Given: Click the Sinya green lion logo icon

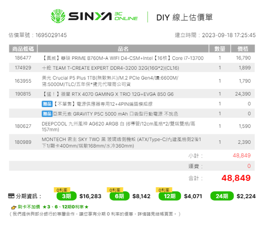Looking at the screenshot, I should click(58, 16).
